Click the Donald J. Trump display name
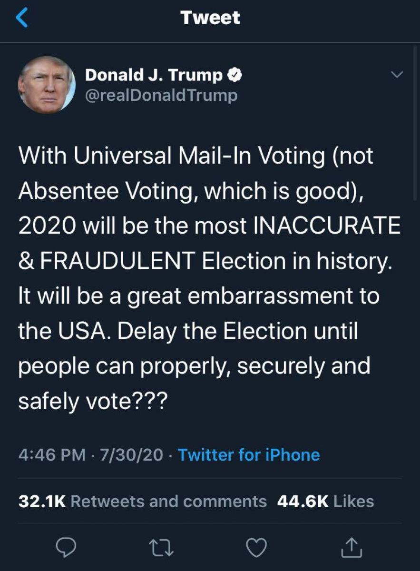420x571 pixels. 154,75
